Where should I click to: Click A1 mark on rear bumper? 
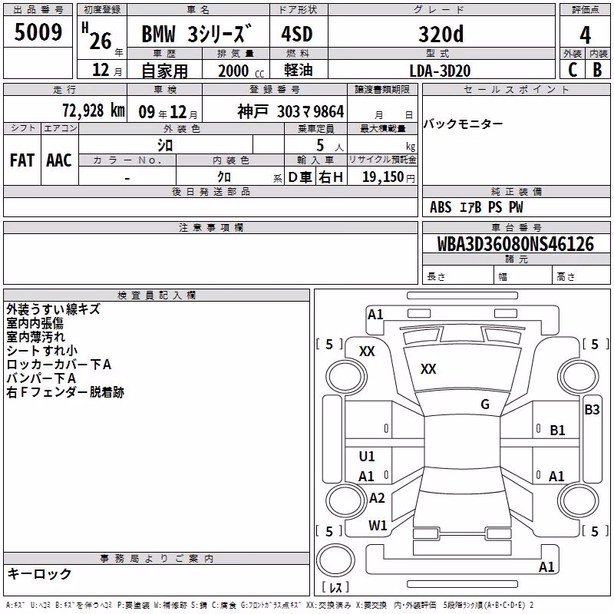tap(546, 566)
